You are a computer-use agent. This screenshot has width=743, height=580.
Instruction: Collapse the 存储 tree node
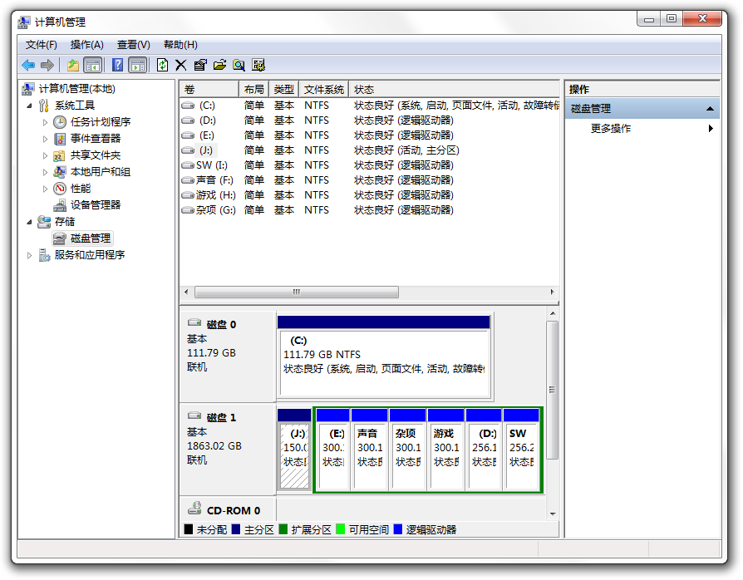click(31, 222)
